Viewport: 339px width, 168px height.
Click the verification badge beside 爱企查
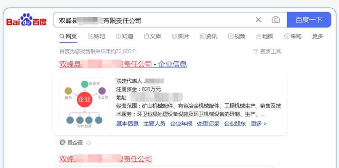click(x=88, y=143)
